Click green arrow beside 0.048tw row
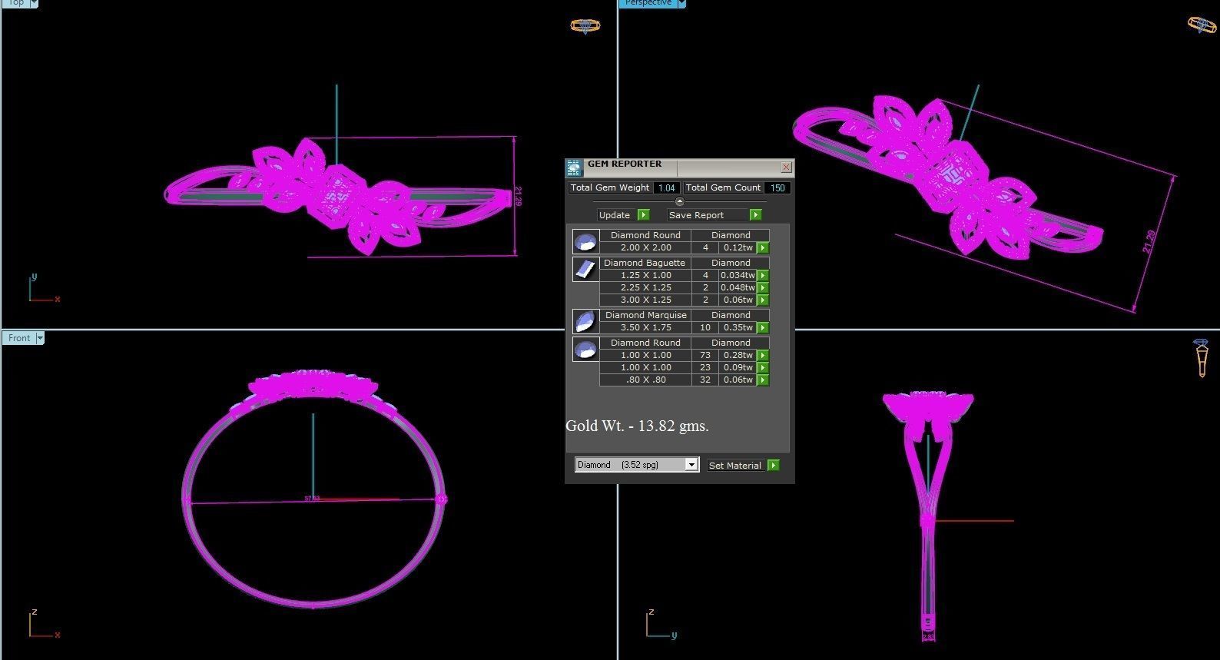The width and height of the screenshot is (1220, 660). point(763,287)
